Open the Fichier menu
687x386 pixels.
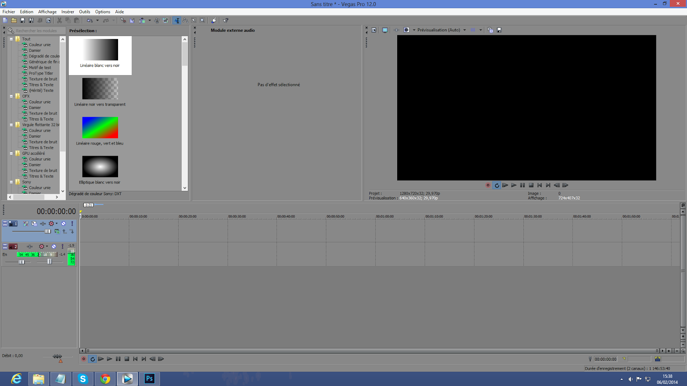[x=9, y=12]
